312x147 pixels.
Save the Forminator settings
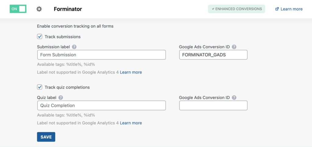coord(46,137)
